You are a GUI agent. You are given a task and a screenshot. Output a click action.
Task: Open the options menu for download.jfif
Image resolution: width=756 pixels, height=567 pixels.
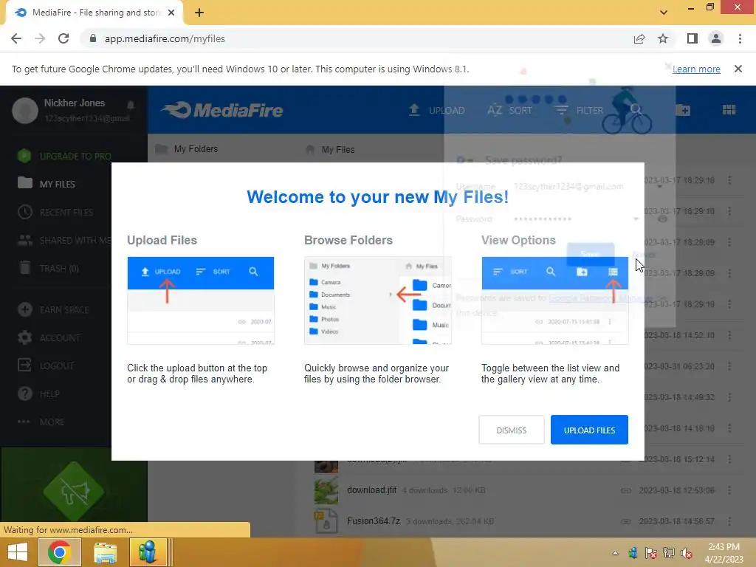click(x=729, y=490)
